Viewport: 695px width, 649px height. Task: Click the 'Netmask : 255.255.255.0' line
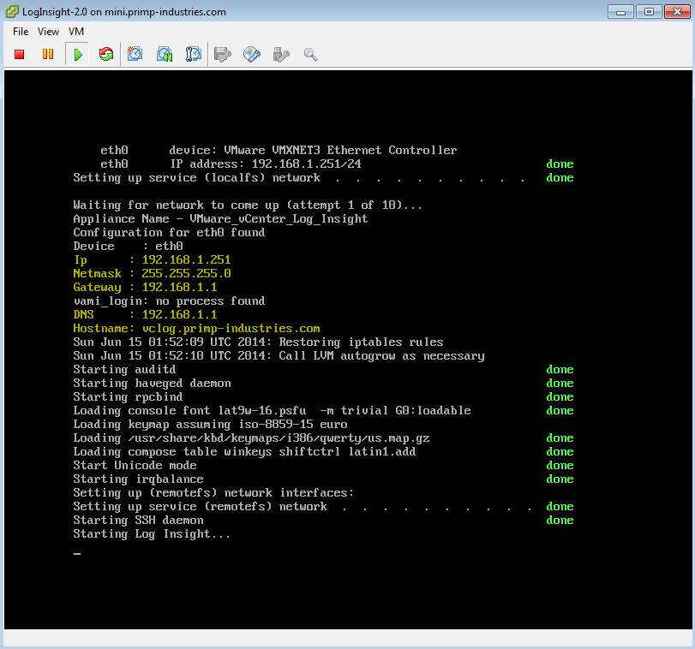(152, 274)
